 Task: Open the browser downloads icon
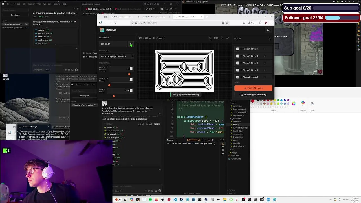[x=244, y=23]
